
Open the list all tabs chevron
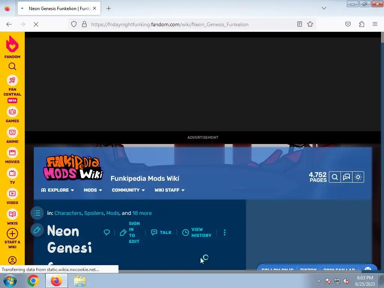(x=324, y=8)
